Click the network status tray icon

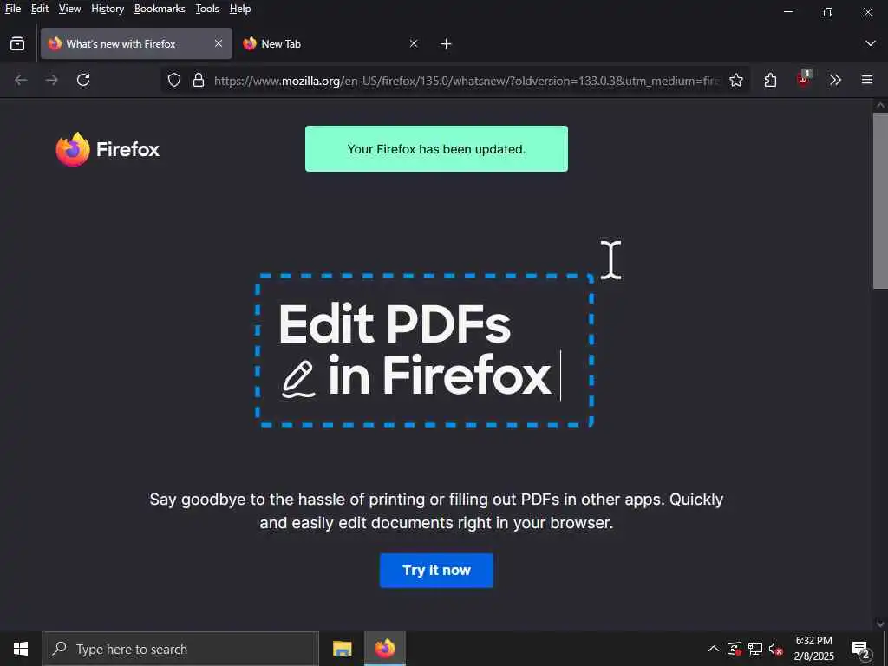point(755,649)
